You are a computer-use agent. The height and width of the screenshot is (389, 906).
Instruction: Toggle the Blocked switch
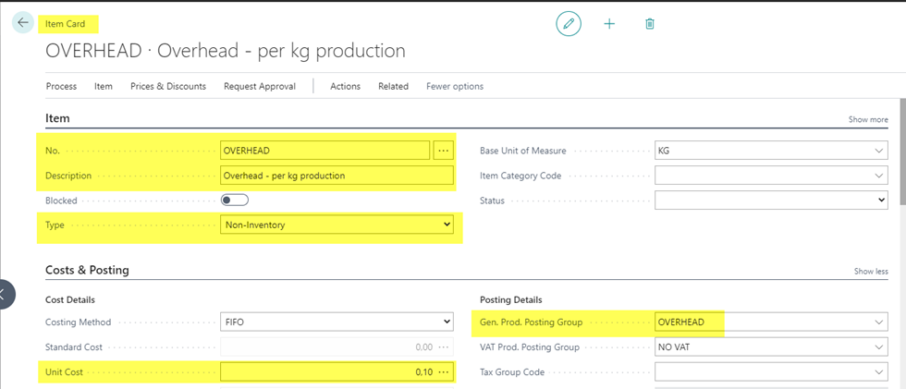tap(235, 200)
